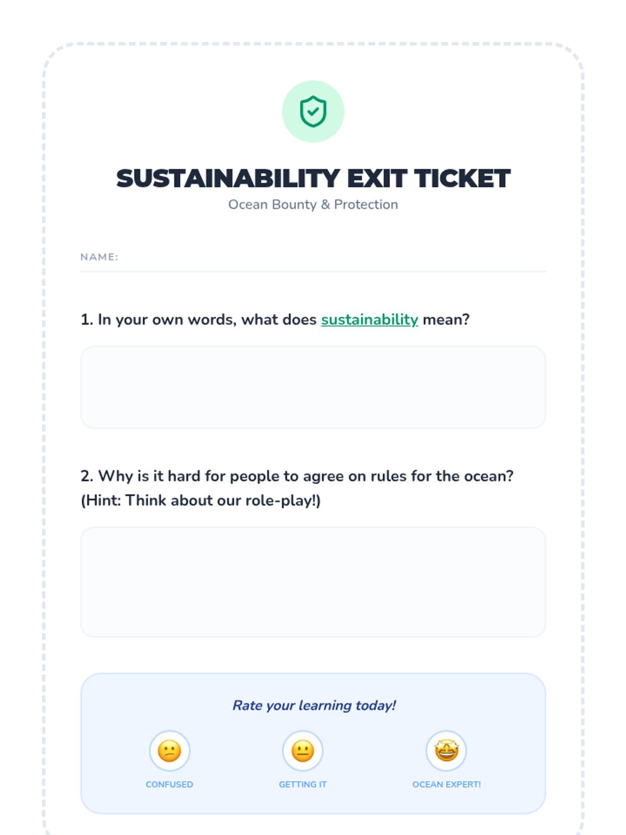The image size is (626, 835).
Task: Focus the answer box for question 1
Action: point(313,387)
